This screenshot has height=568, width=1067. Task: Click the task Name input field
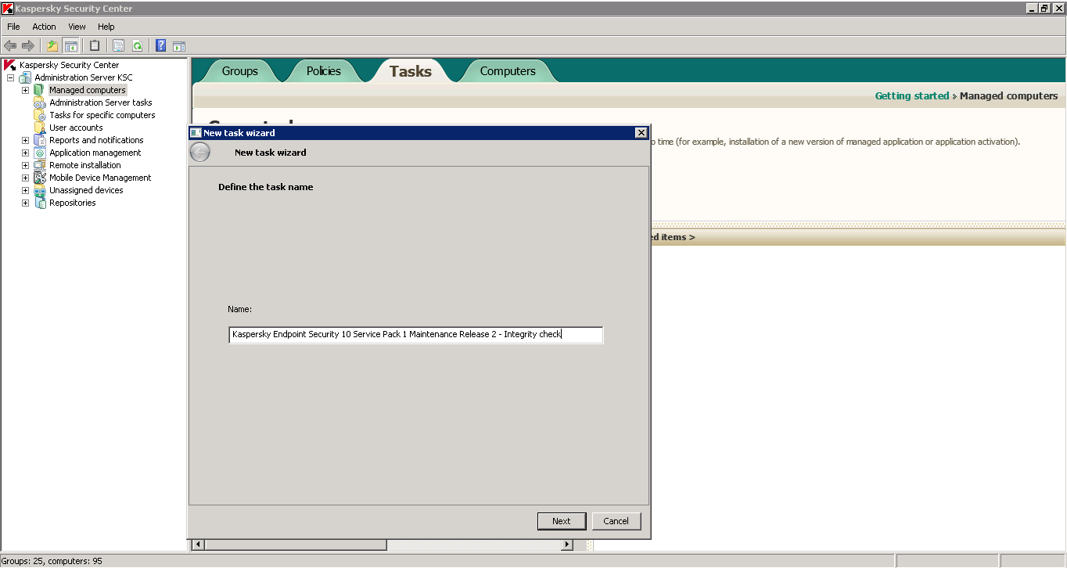click(x=415, y=335)
